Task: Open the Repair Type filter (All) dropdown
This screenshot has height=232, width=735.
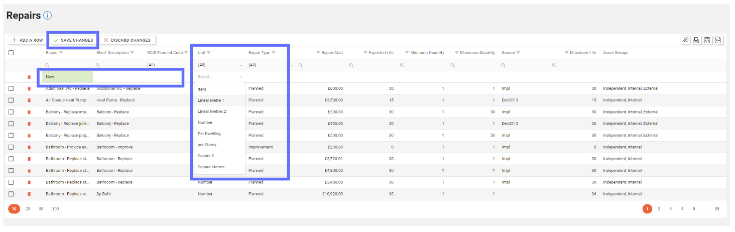Action: [292, 65]
